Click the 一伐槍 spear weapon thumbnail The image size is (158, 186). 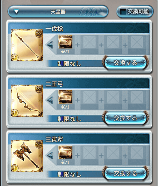point(27,45)
